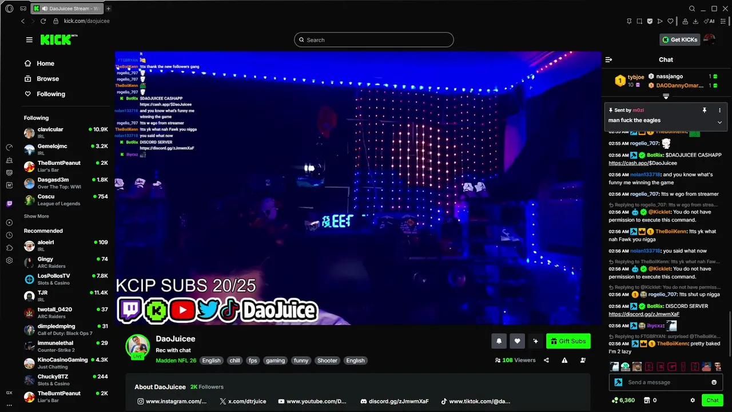The height and width of the screenshot is (412, 732).
Task: Open Opera sidebar history clock
Action: (x=9, y=235)
